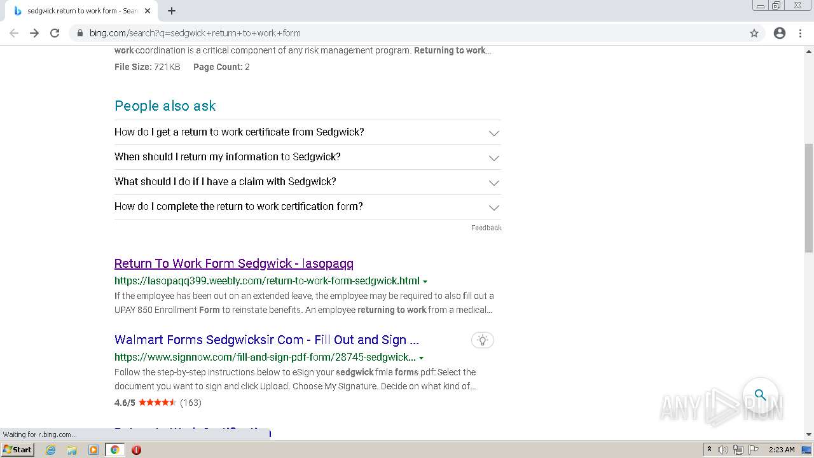Show hidden tray icons arrow
Image resolution: width=814 pixels, height=458 pixels.
pos(709,450)
